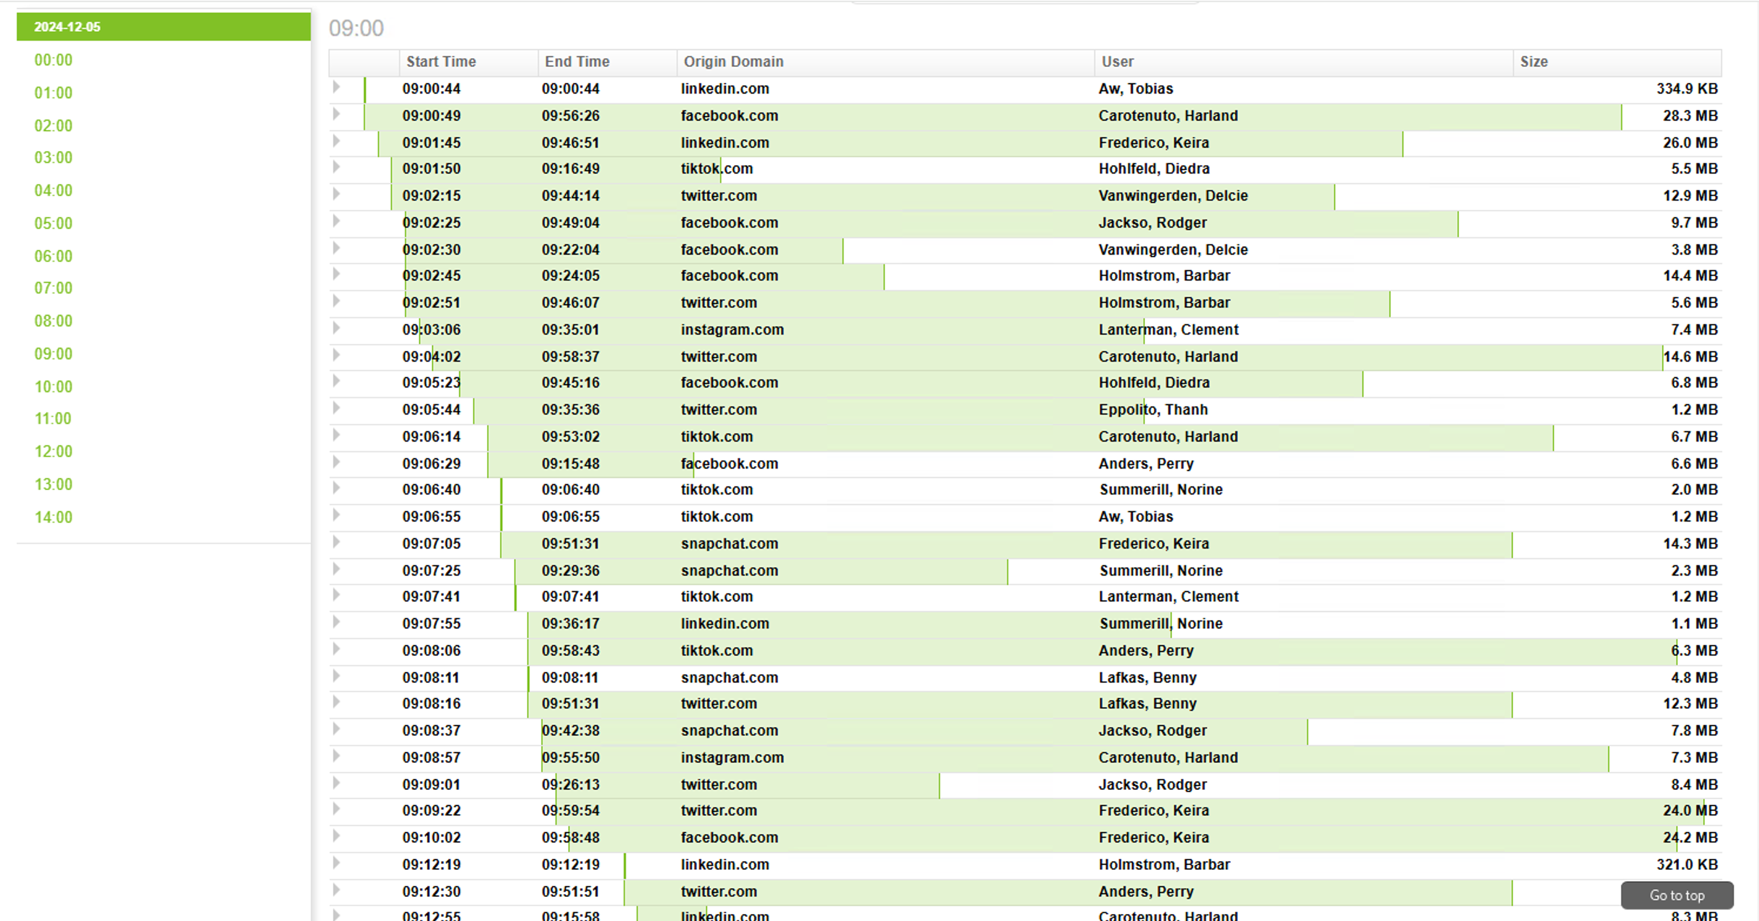
Task: Expand the 09:12:30 twitter.com entry for Anders, Perry
Action: (336, 891)
